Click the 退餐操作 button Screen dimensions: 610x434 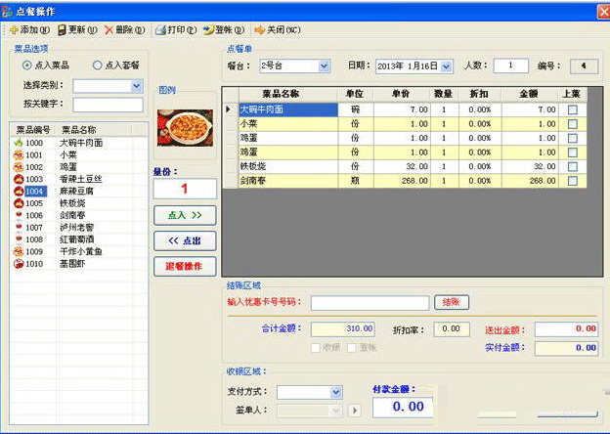[x=185, y=267]
